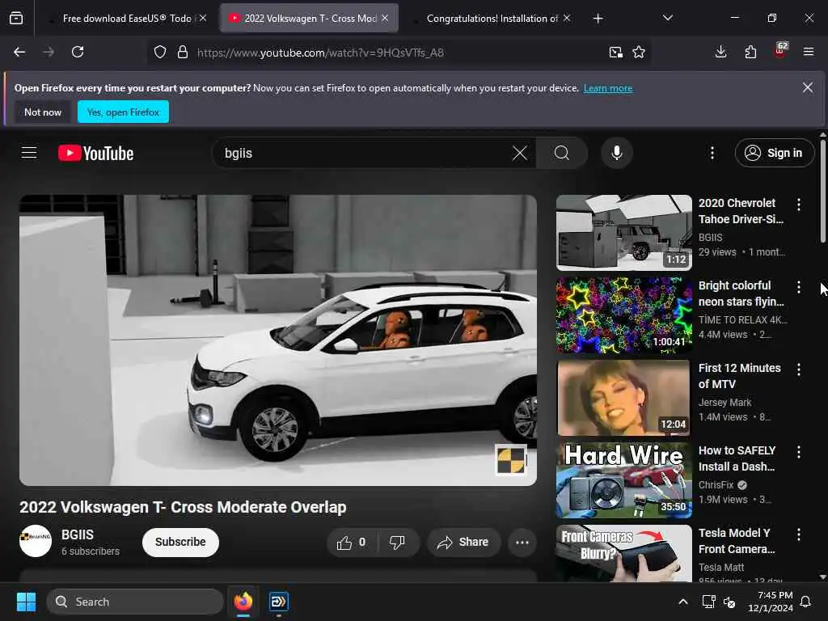Viewport: 828px width, 621px height.
Task: Bookmark this page with the star icon
Action: 639,53
